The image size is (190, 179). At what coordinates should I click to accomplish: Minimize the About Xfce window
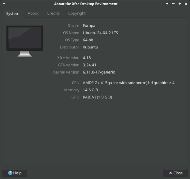(x=173, y=4)
